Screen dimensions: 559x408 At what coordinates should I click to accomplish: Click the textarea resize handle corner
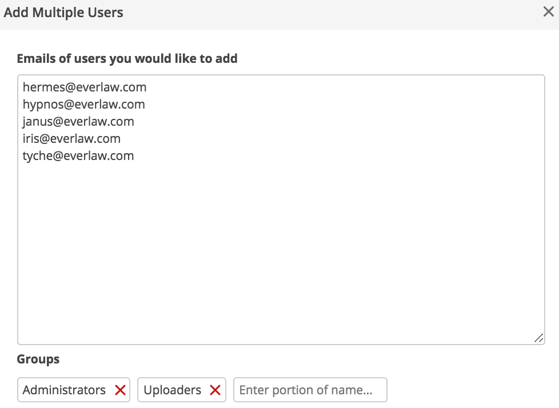coord(538,338)
